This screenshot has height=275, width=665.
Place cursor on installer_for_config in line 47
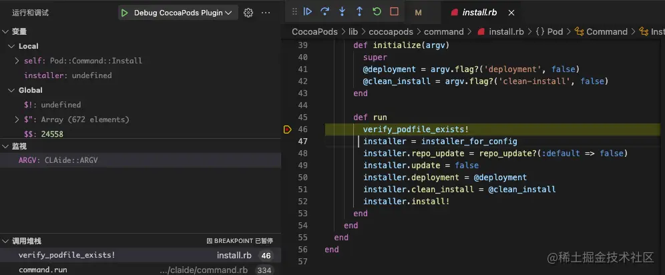pyautogui.click(x=469, y=141)
